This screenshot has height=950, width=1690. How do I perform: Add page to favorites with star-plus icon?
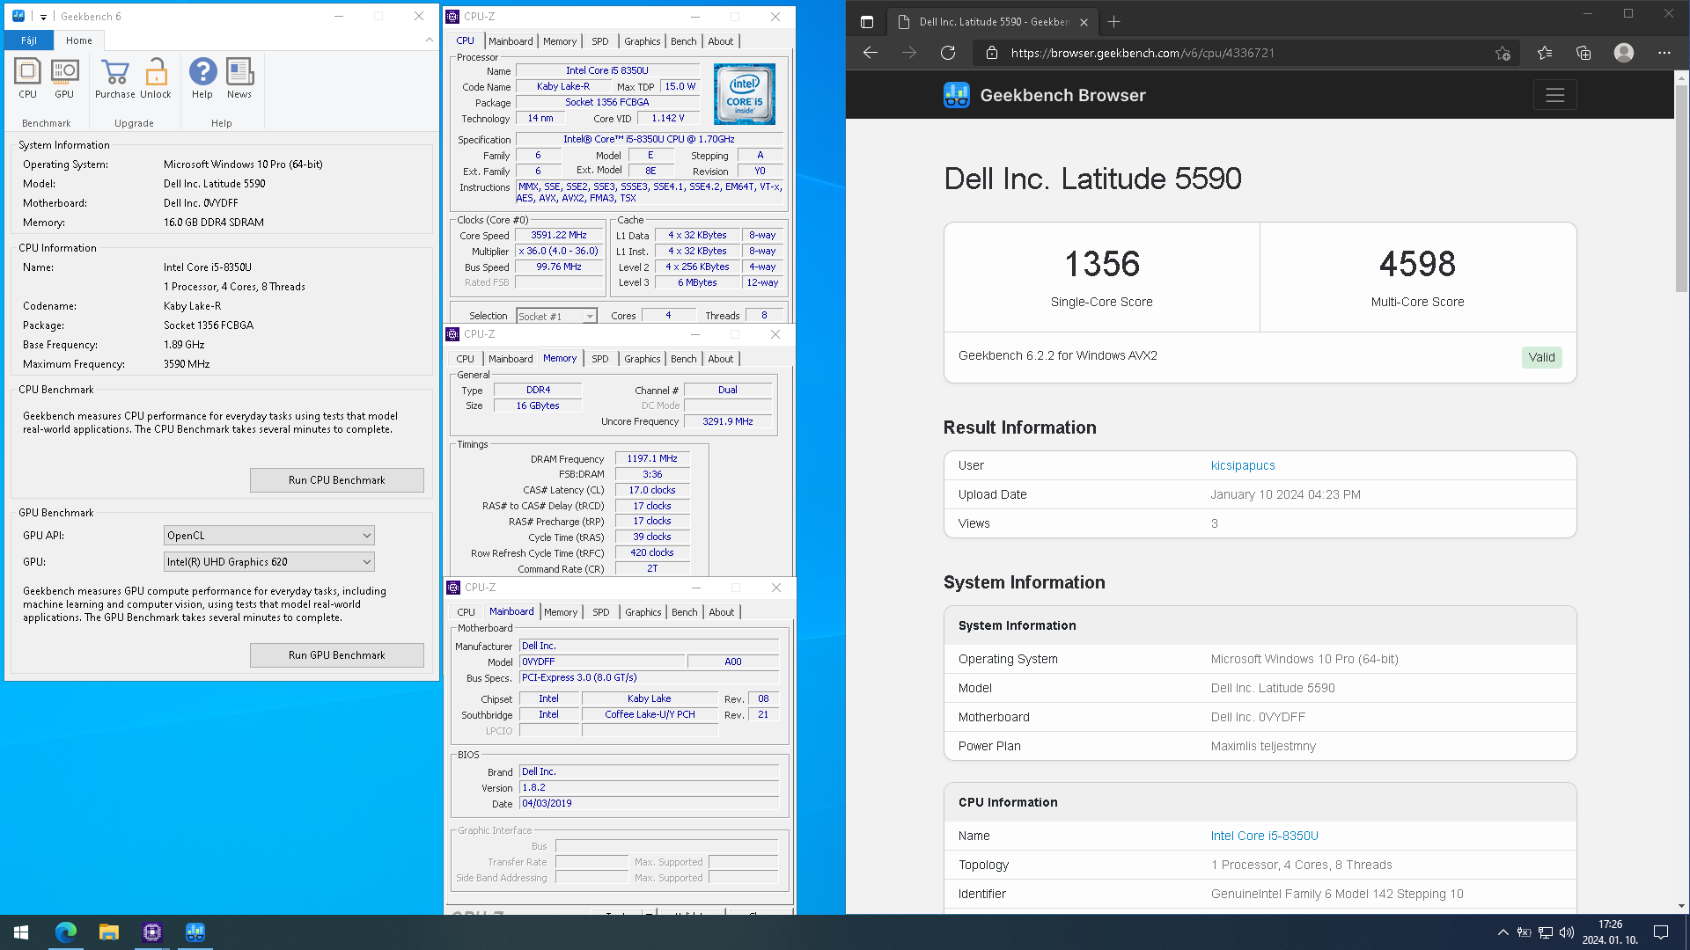tap(1503, 53)
